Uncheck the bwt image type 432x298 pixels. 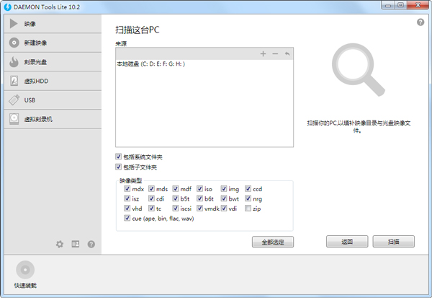[x=224, y=198]
